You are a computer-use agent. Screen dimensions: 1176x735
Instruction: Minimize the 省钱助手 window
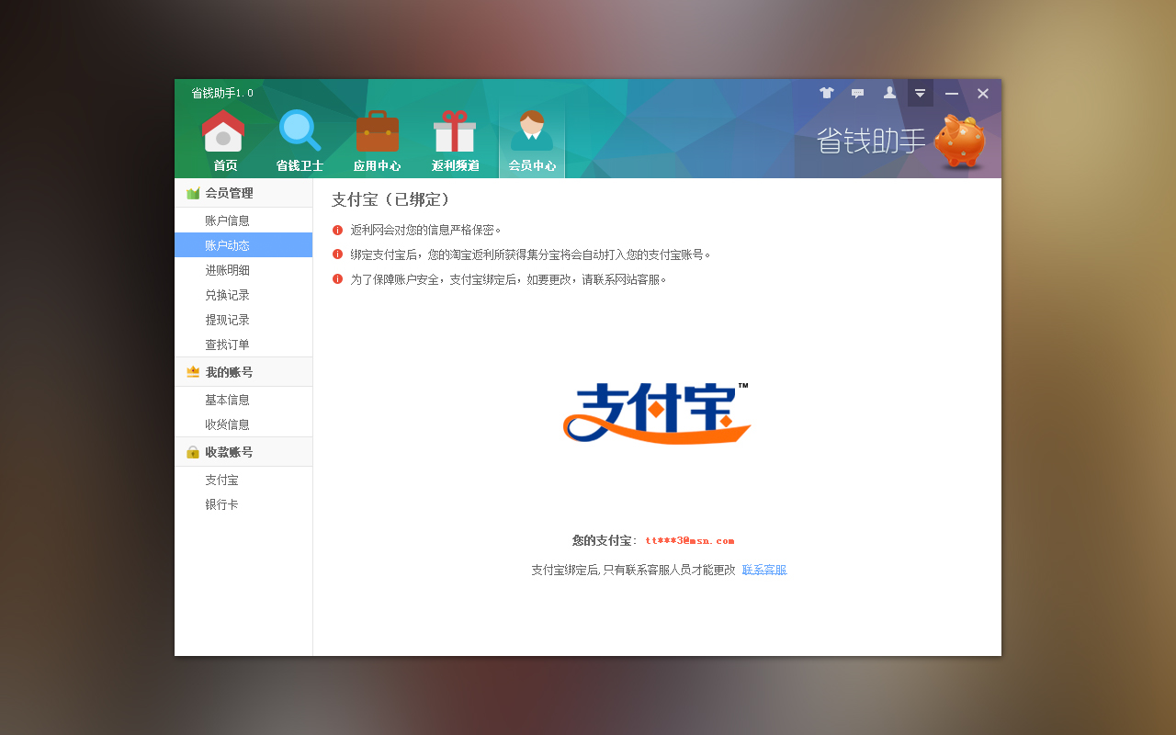[952, 93]
